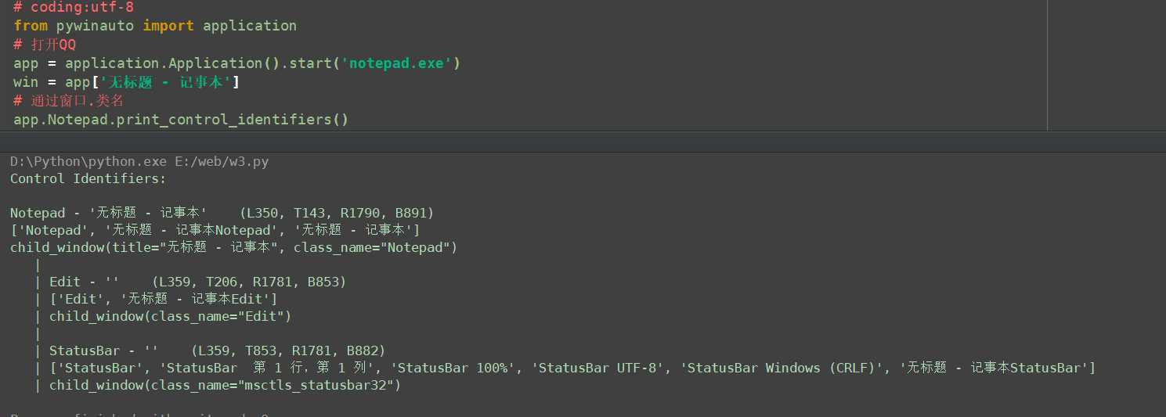Click the StatusBar coordinates output line
The height and width of the screenshot is (417, 1166).
point(217,350)
